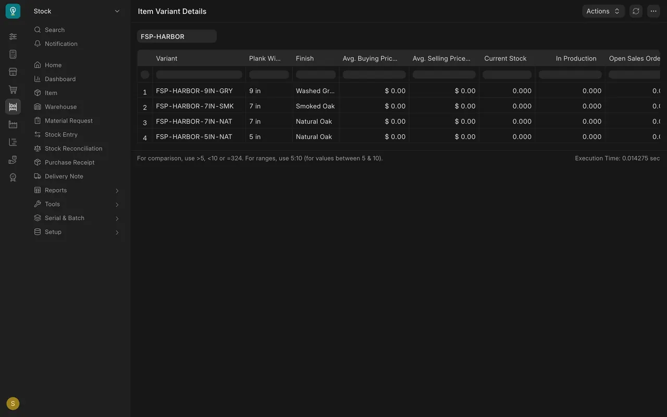Open the award ribbon quality icon in the left rail

[x=13, y=178]
